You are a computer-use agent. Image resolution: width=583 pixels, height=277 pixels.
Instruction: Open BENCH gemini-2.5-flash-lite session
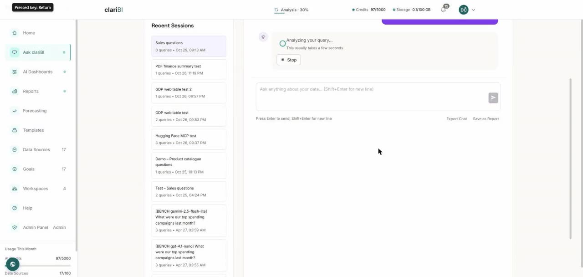189,221
